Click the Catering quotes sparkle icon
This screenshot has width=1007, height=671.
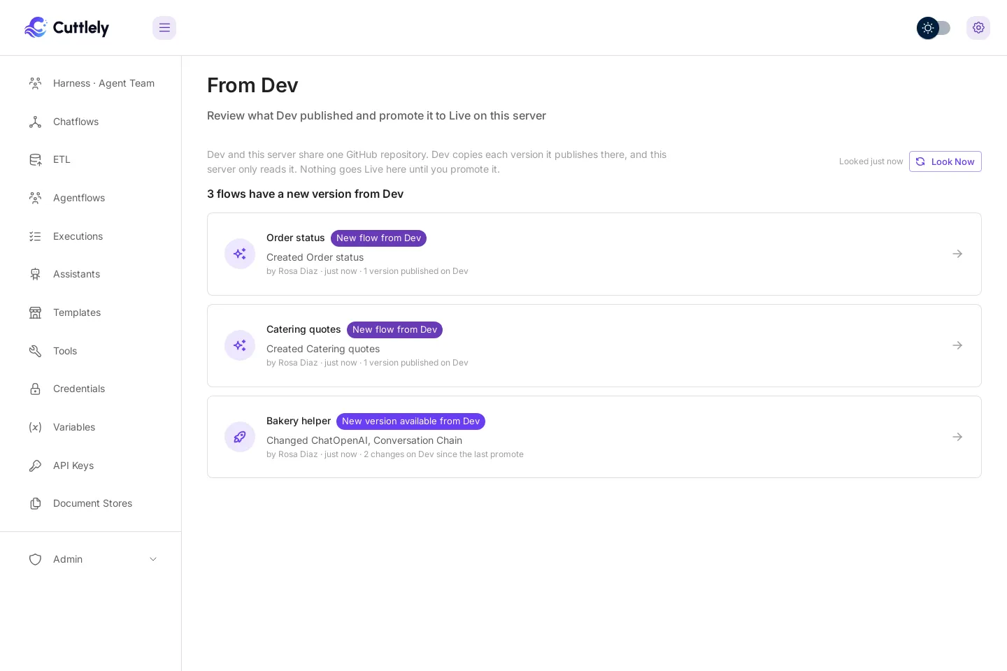pyautogui.click(x=240, y=345)
